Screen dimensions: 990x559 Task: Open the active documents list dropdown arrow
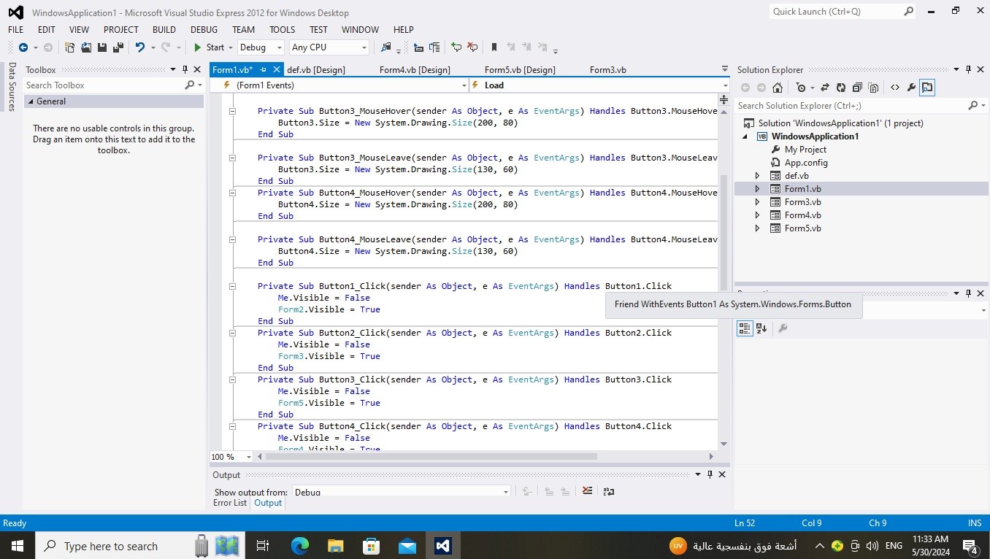pos(724,69)
